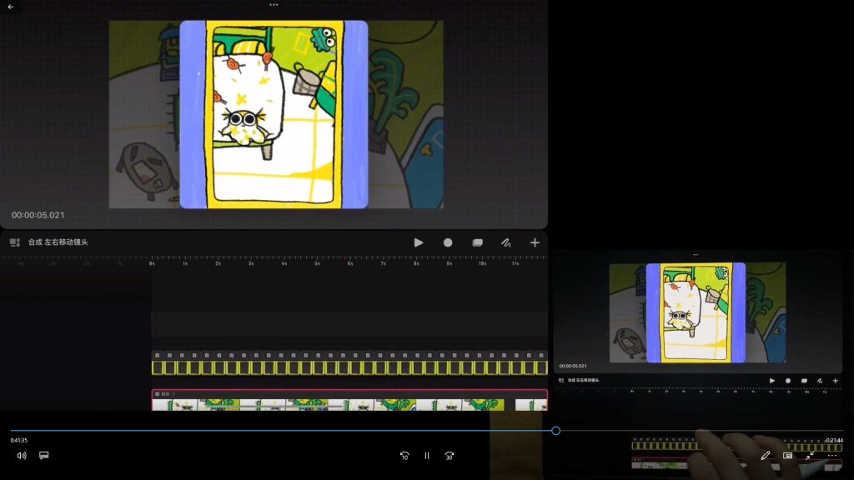Image resolution: width=854 pixels, height=480 pixels.
Task: Jump to the 8s mark on main ruler
Action: (416, 263)
